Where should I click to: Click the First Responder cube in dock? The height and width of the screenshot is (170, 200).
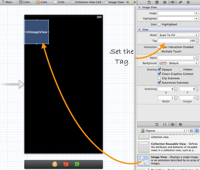click(x=66, y=164)
